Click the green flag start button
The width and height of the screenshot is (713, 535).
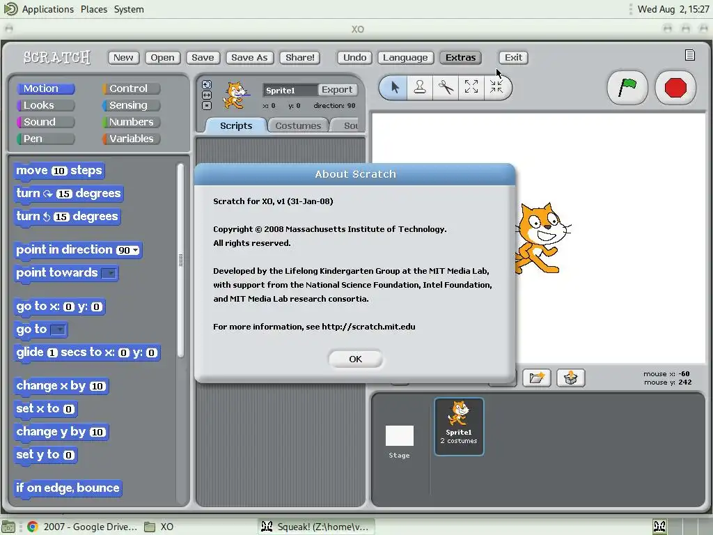point(627,87)
